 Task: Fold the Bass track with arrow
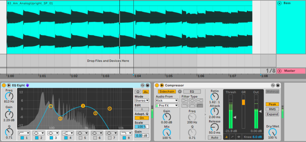point(280,3)
